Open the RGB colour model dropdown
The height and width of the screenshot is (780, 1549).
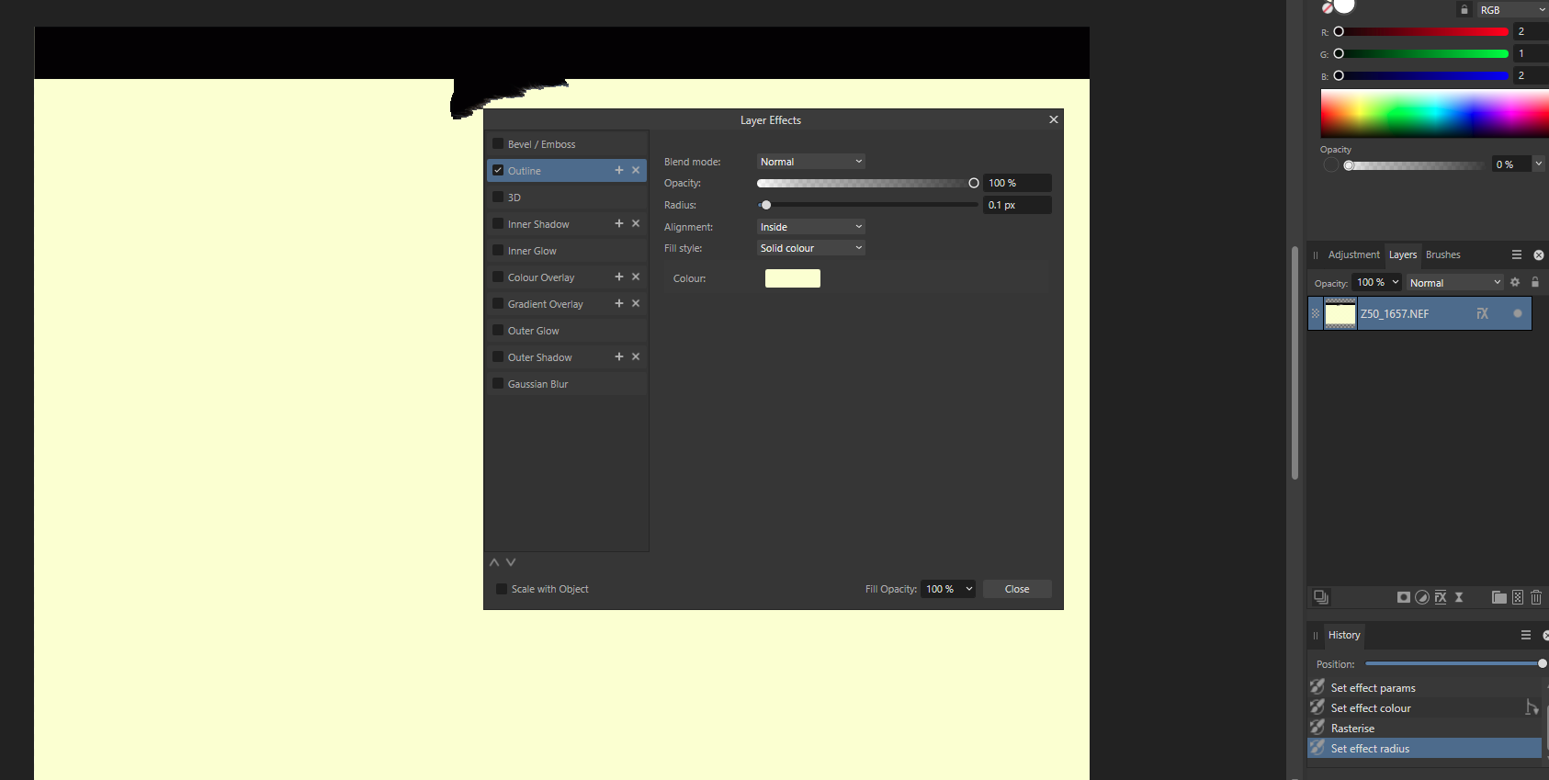pos(1512,10)
